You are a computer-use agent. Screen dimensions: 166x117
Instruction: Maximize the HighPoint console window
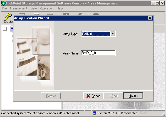(x=157, y=3)
